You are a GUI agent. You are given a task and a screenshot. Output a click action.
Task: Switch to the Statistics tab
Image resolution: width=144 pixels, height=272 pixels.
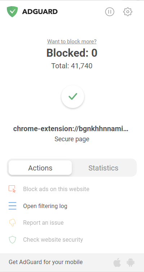(x=104, y=168)
